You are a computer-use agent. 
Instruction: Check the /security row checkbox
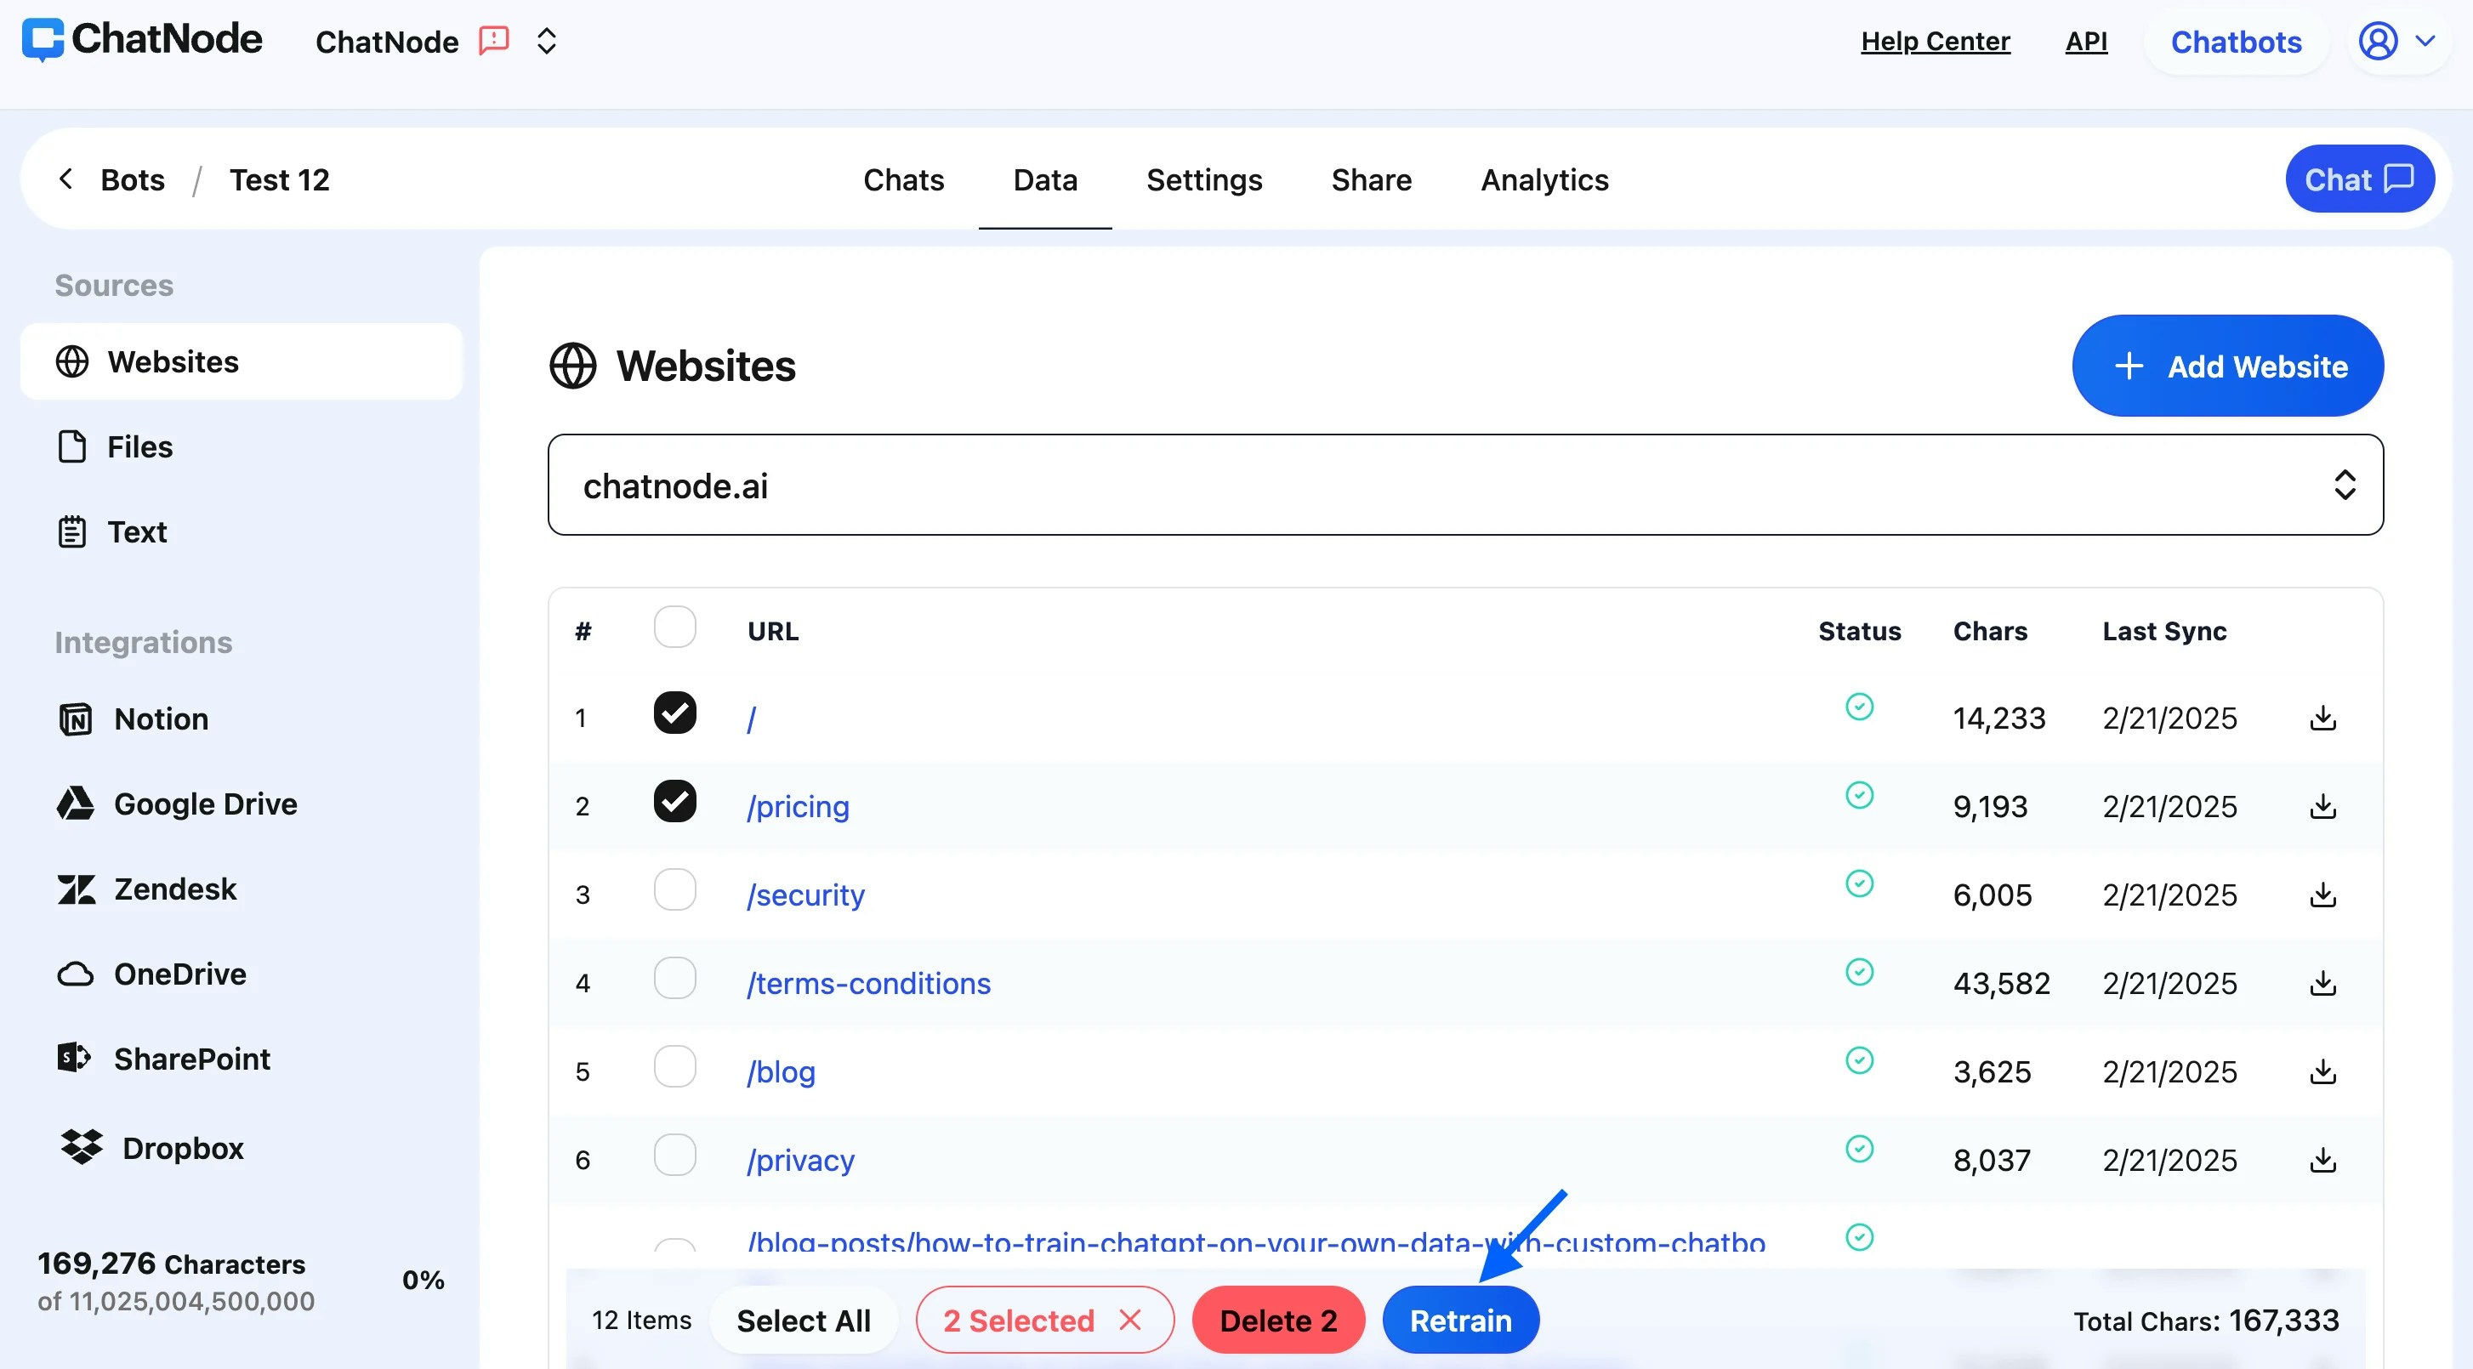pyautogui.click(x=674, y=889)
